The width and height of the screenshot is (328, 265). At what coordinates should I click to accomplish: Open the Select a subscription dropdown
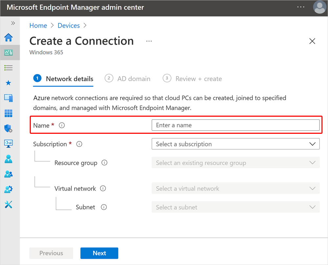[x=235, y=144]
